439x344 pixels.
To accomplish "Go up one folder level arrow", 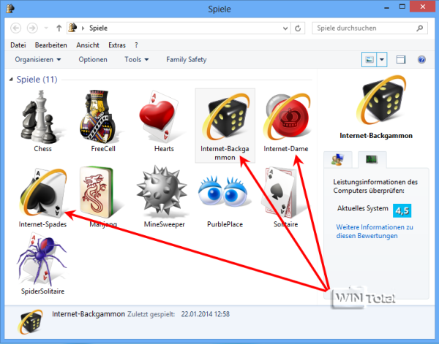I will click(x=59, y=28).
